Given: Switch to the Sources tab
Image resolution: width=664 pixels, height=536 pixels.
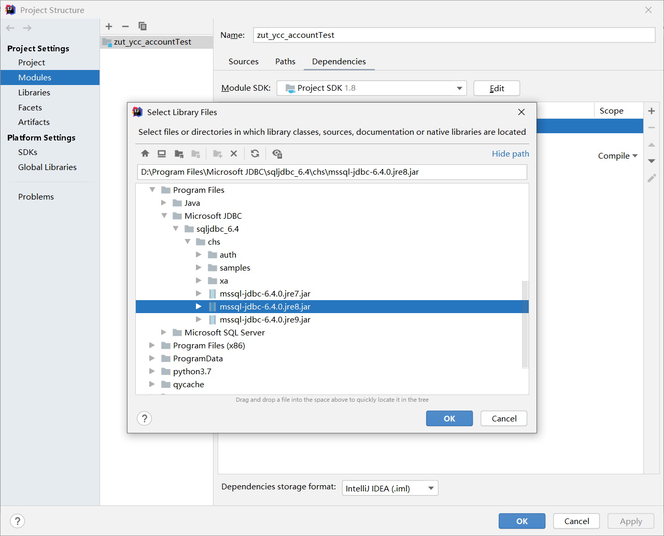Looking at the screenshot, I should [244, 61].
